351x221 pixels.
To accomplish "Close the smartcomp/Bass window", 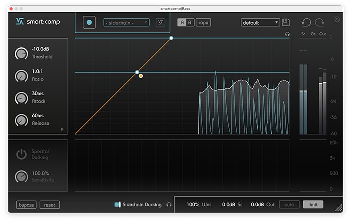I will (x=11, y=9).
